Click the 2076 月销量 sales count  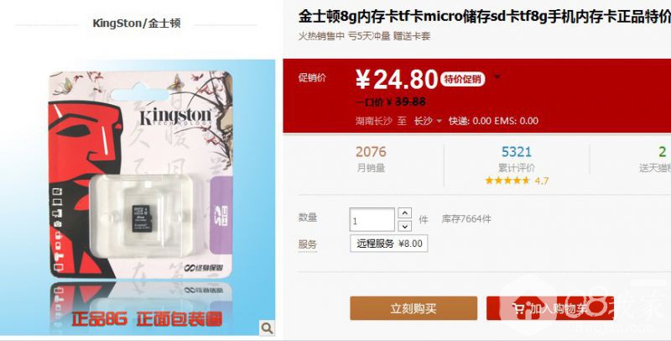click(x=371, y=159)
